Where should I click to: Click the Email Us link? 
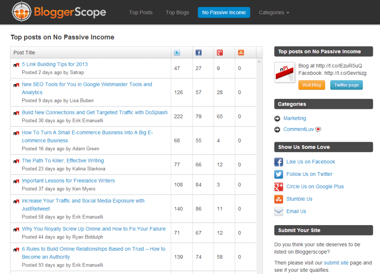(x=296, y=211)
